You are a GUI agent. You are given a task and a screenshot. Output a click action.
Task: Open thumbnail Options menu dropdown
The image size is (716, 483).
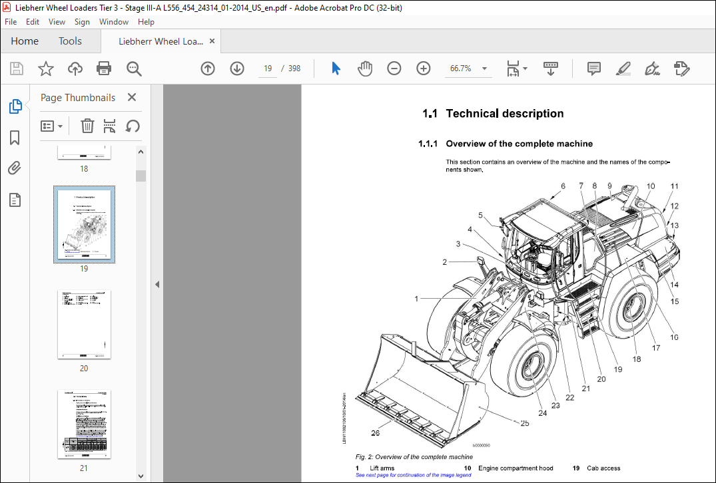51,126
